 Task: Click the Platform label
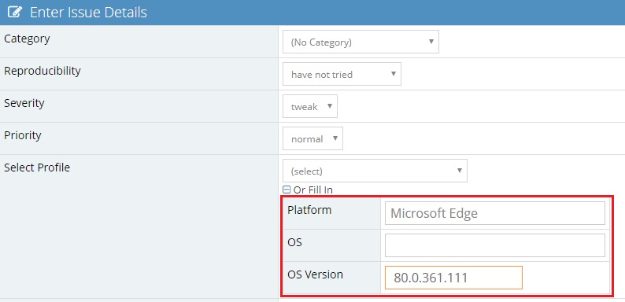pyautogui.click(x=309, y=210)
